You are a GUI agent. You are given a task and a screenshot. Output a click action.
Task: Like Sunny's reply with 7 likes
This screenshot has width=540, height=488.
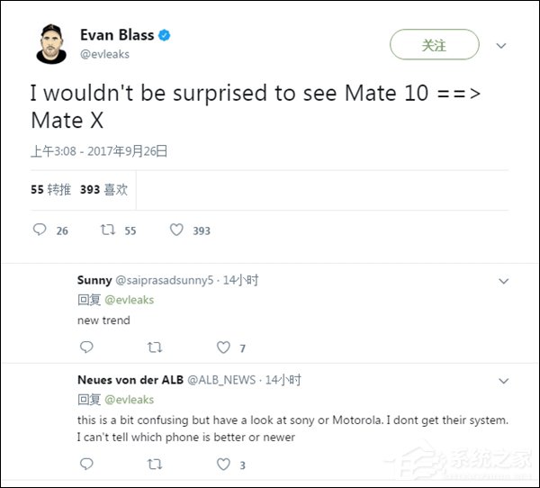point(224,347)
